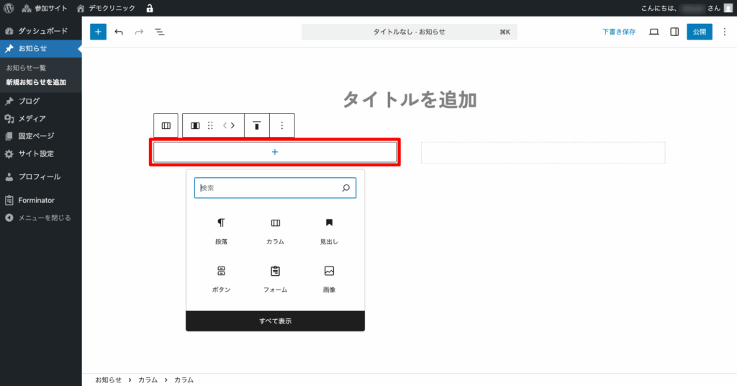Open the メディア menu in sidebar
This screenshot has height=386, width=737.
(x=32, y=118)
